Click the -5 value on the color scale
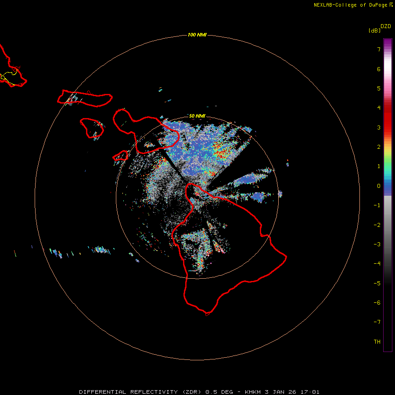The image size is (395, 395). click(377, 284)
